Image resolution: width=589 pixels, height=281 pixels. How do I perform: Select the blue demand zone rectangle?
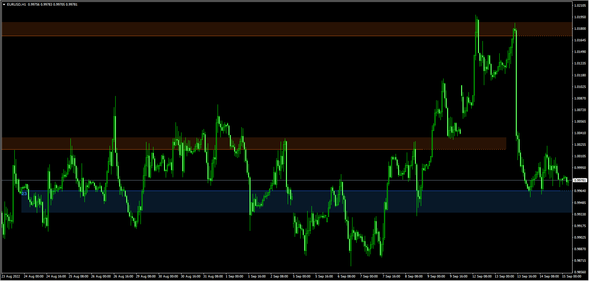click(x=296, y=202)
